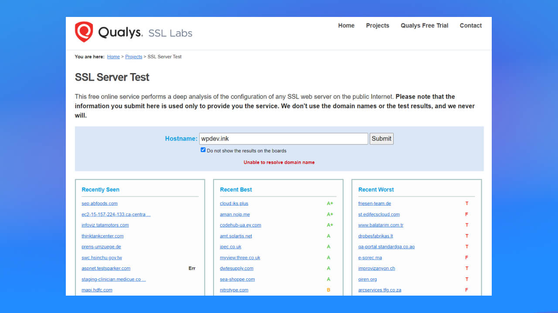
Task: Click the B grade beside nitrotype.com
Action: (x=329, y=290)
